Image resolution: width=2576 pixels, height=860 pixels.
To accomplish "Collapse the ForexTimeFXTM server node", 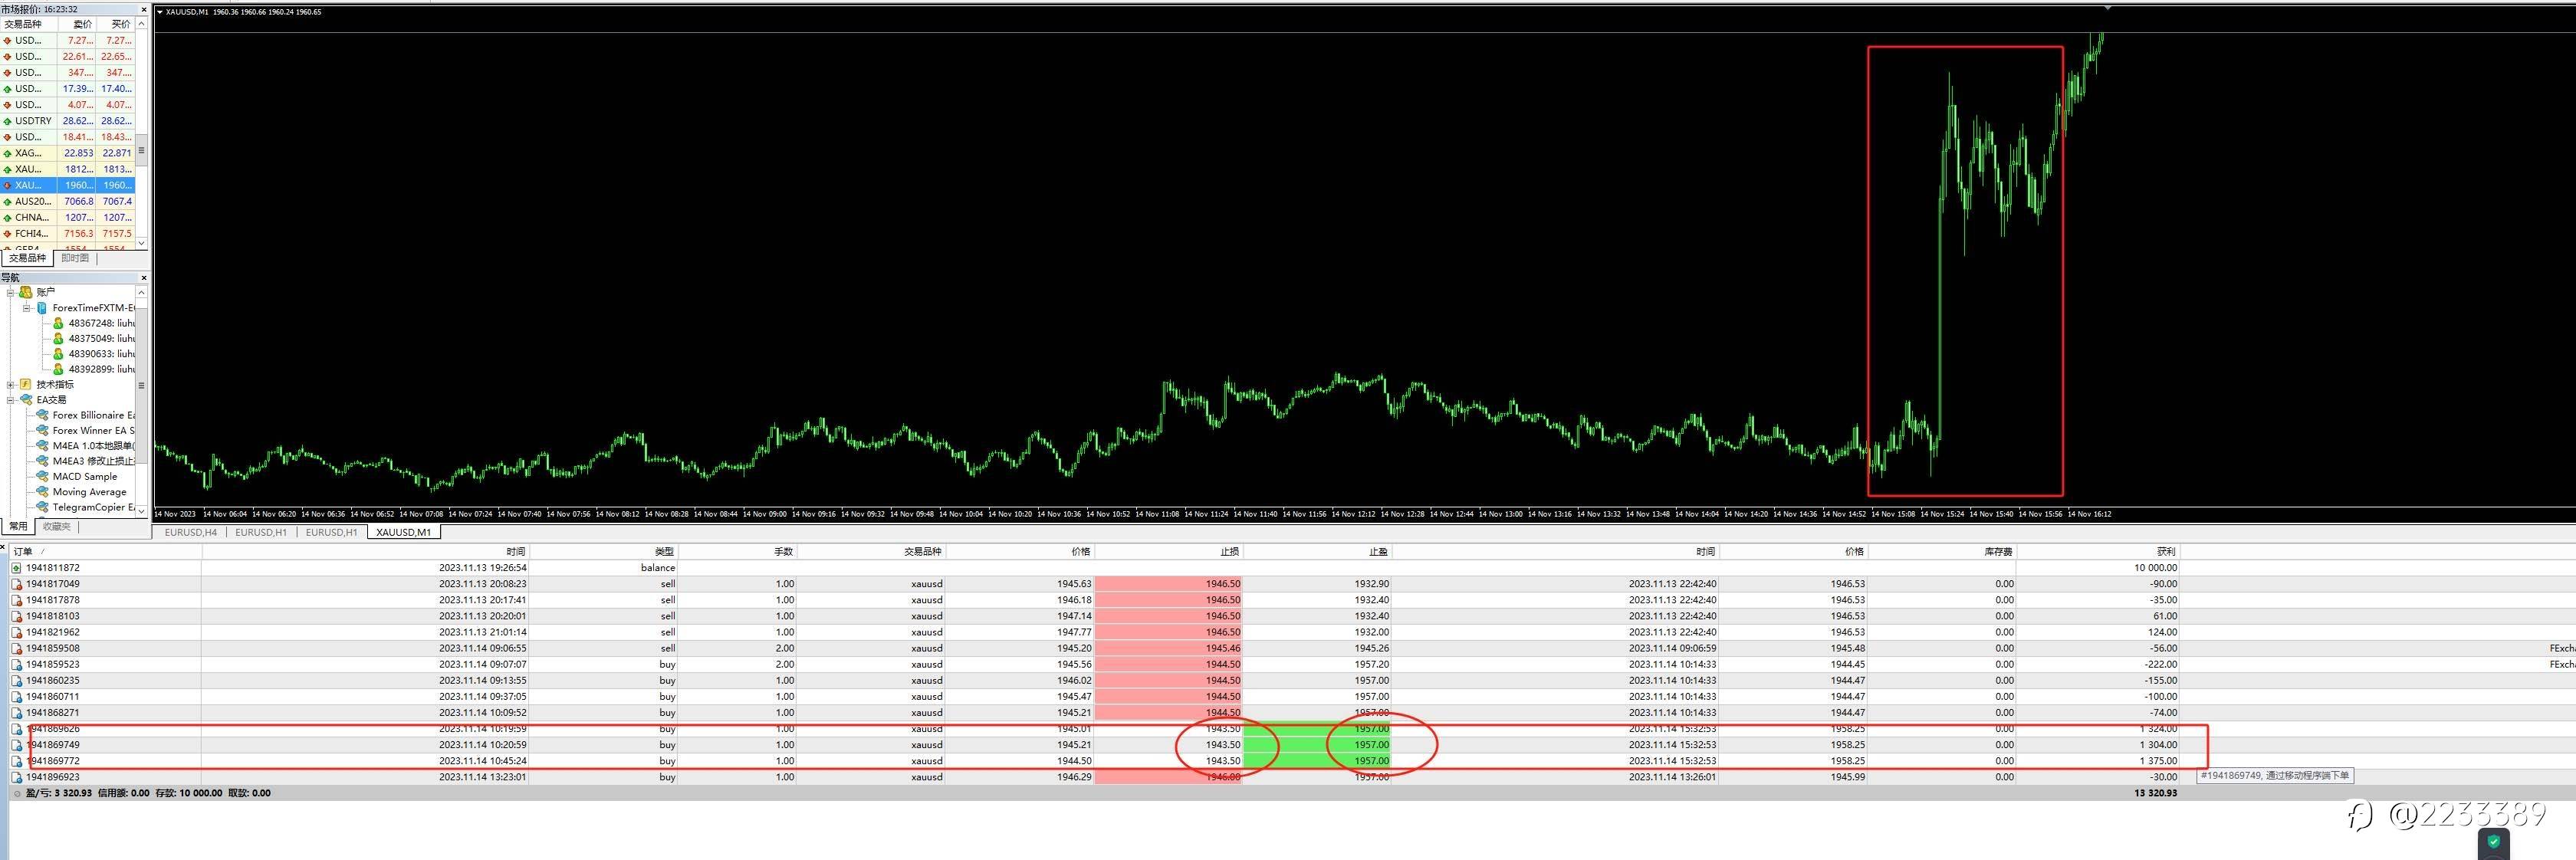I will (x=27, y=308).
